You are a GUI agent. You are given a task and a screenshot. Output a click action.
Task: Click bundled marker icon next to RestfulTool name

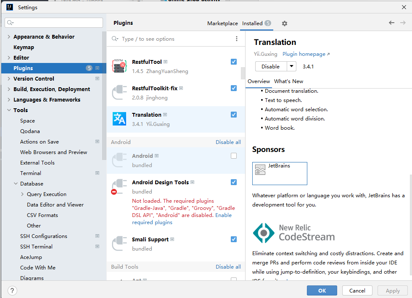click(x=166, y=62)
